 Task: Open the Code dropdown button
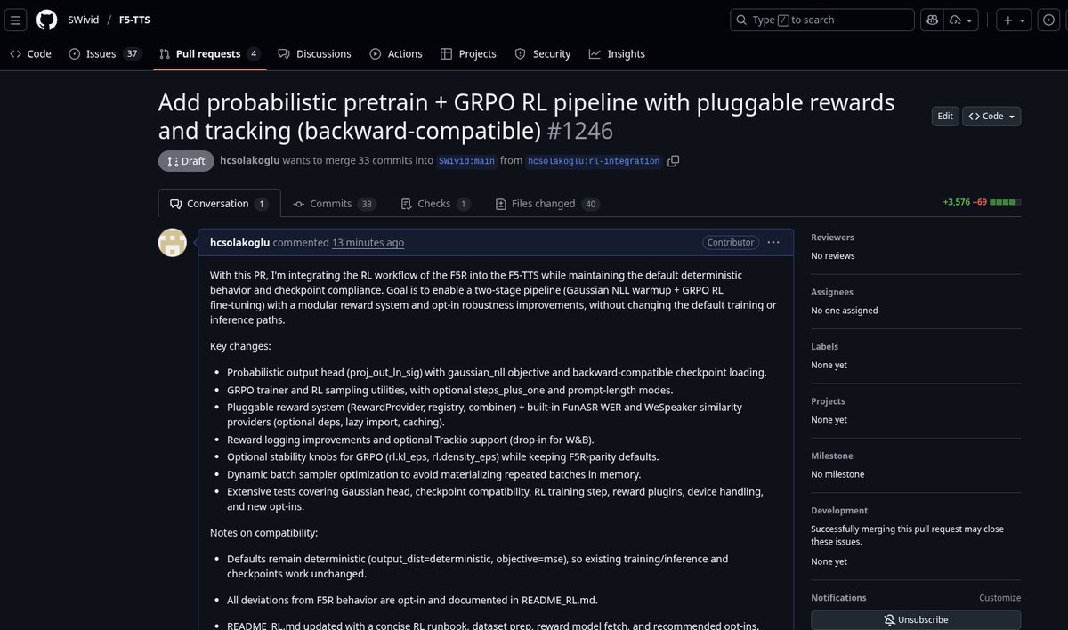point(991,116)
